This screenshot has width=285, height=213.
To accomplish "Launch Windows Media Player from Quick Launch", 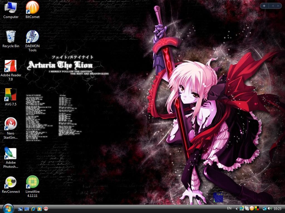I will pyautogui.click(x=40, y=209).
